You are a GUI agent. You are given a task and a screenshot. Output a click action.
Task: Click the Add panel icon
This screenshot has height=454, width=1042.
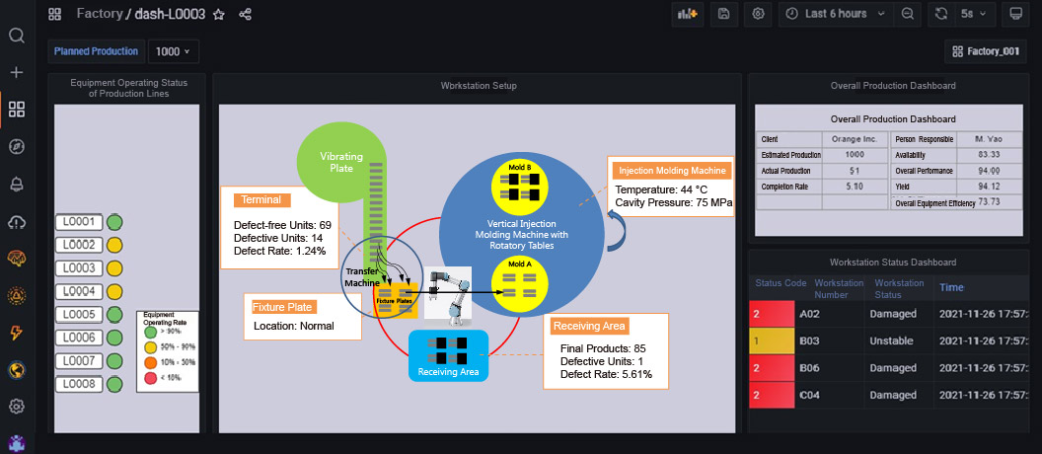tap(686, 14)
